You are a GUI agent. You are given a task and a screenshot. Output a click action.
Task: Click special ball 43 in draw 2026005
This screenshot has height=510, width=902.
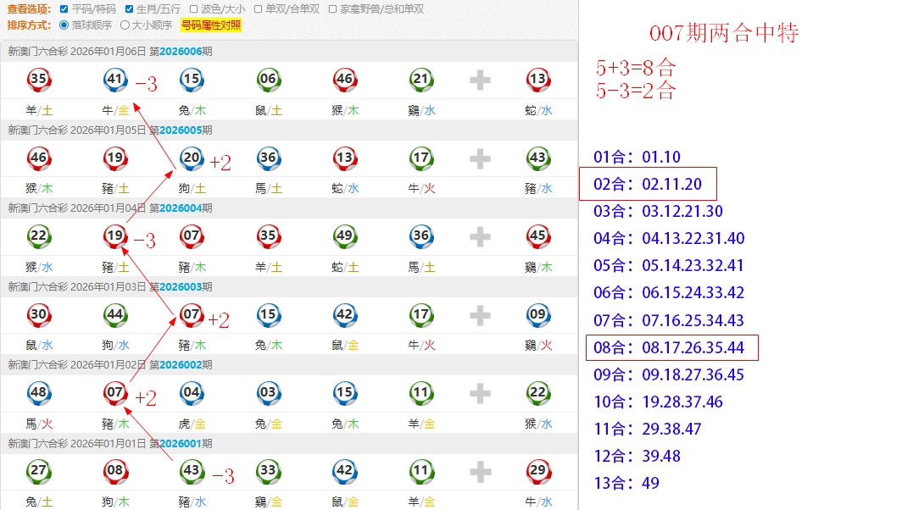click(x=537, y=158)
